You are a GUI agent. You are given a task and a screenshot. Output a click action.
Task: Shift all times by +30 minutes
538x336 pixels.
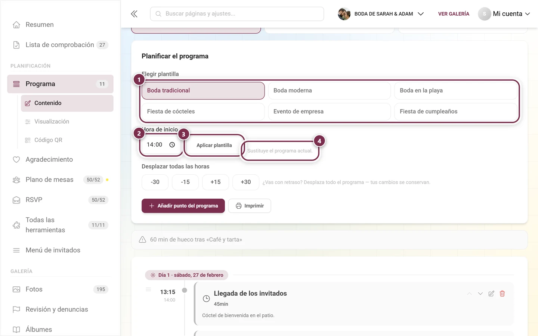pos(246,182)
